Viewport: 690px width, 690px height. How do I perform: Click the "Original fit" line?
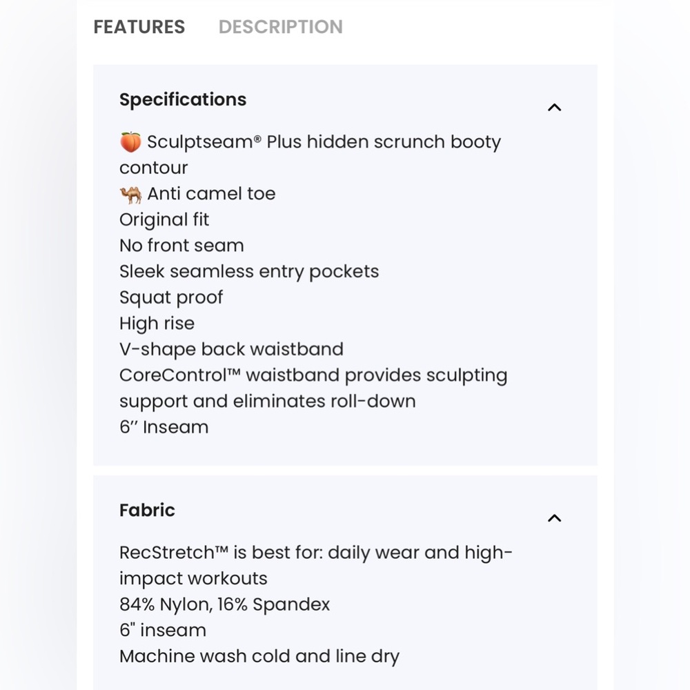[x=164, y=219]
